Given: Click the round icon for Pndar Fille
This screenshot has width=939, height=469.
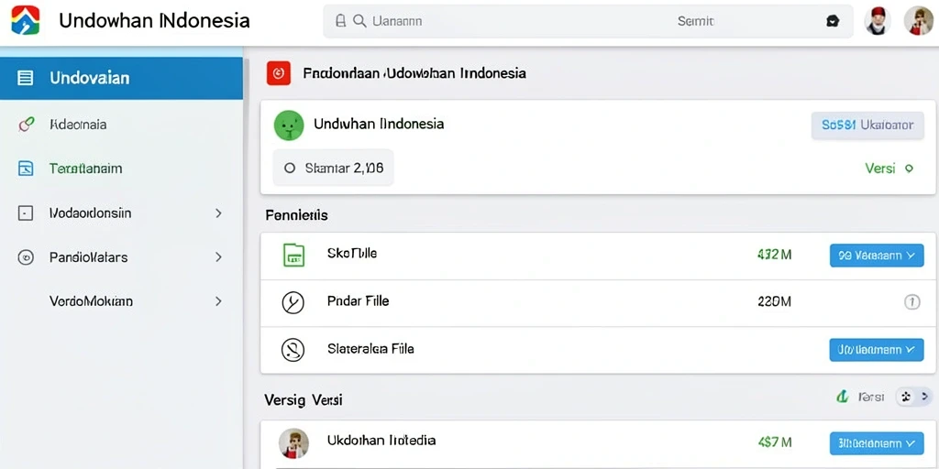Looking at the screenshot, I should click(x=293, y=302).
